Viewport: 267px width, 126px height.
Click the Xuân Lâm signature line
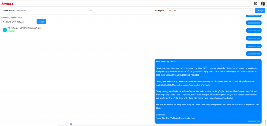161,115
